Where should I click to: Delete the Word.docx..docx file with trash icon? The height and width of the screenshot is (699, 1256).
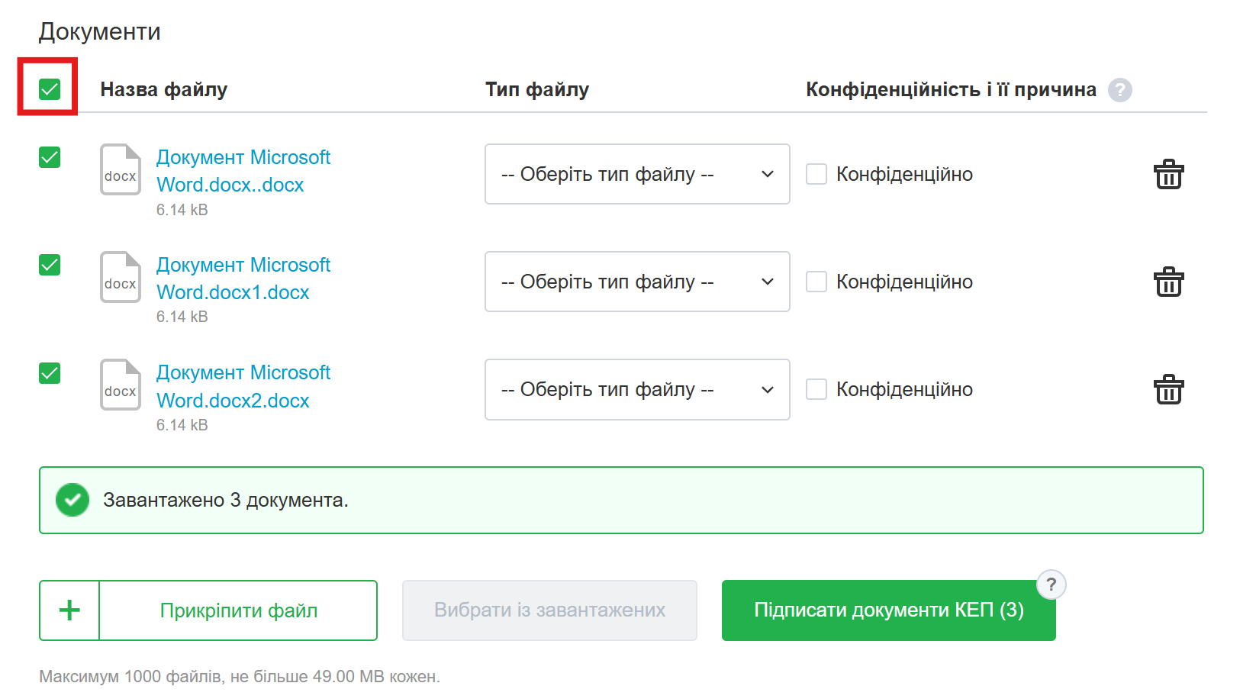coord(1168,175)
